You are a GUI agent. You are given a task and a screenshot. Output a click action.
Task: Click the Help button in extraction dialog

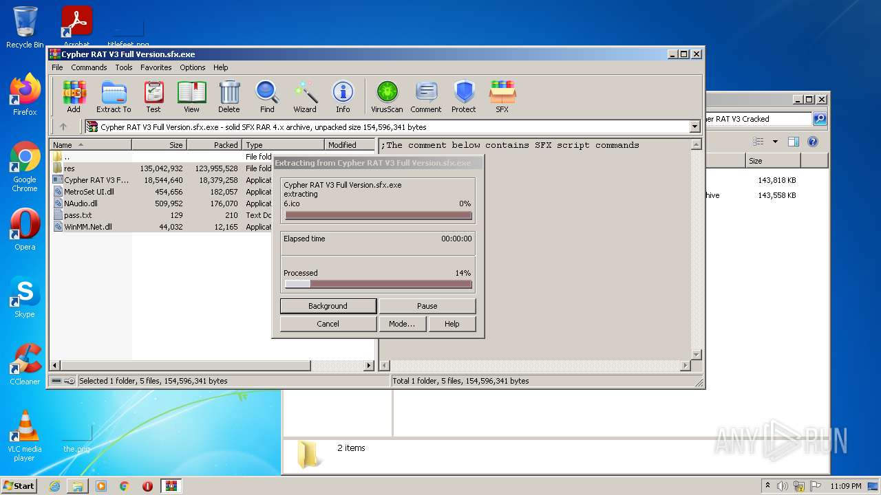click(452, 324)
